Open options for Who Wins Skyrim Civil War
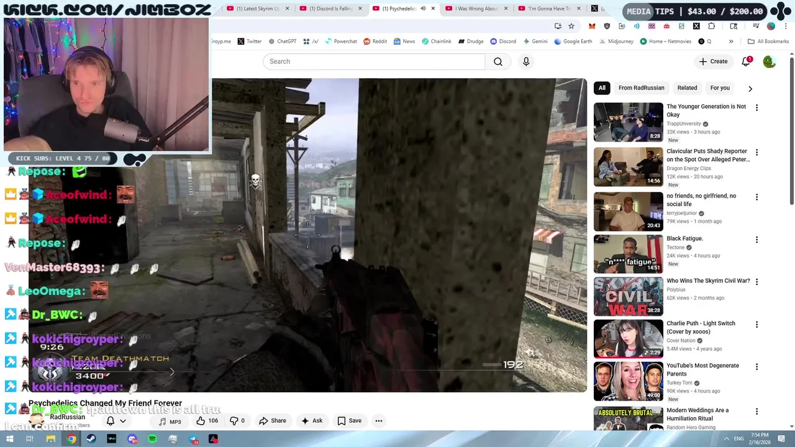The image size is (795, 447). tap(756, 282)
